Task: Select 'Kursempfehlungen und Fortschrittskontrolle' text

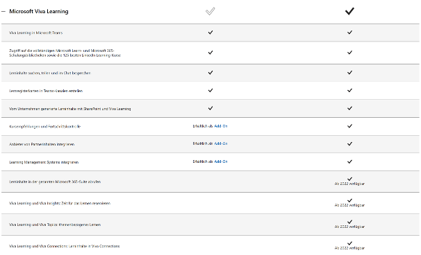Action: 45,127
